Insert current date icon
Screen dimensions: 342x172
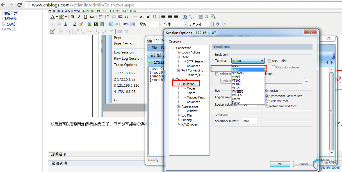200,17
